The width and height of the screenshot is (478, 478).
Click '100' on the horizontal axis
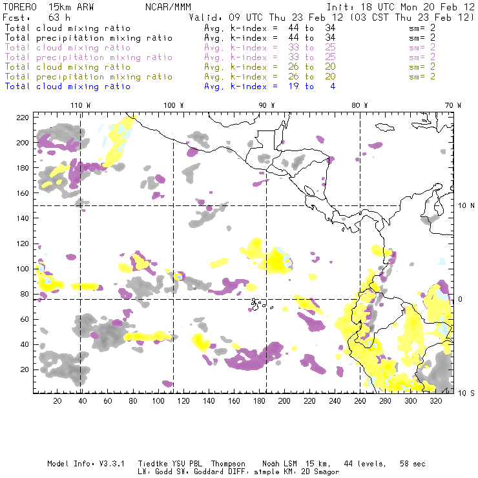tap(158, 401)
